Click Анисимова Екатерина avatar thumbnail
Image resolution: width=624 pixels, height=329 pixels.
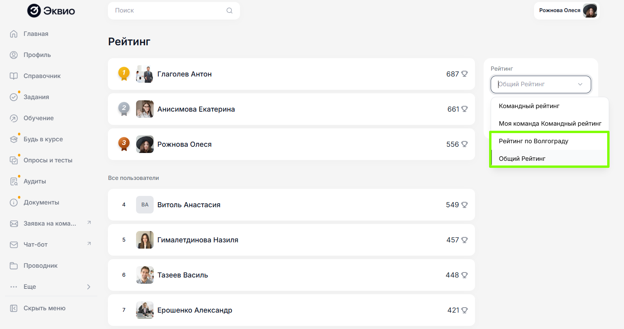point(145,109)
